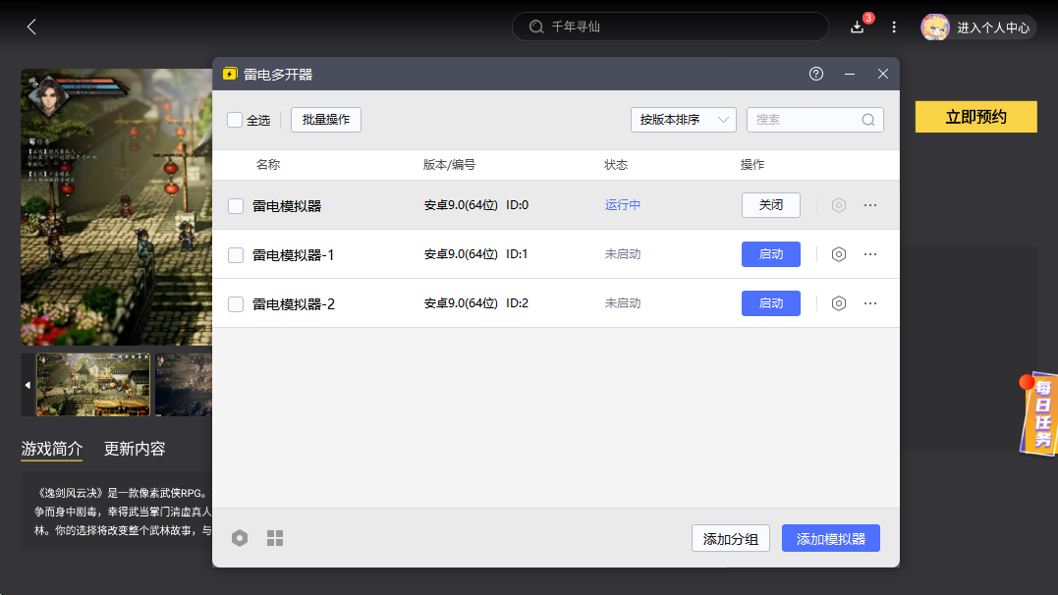Viewport: 1058px width, 595px height.
Task: Open help in 雷电多开器 window
Action: click(x=816, y=75)
